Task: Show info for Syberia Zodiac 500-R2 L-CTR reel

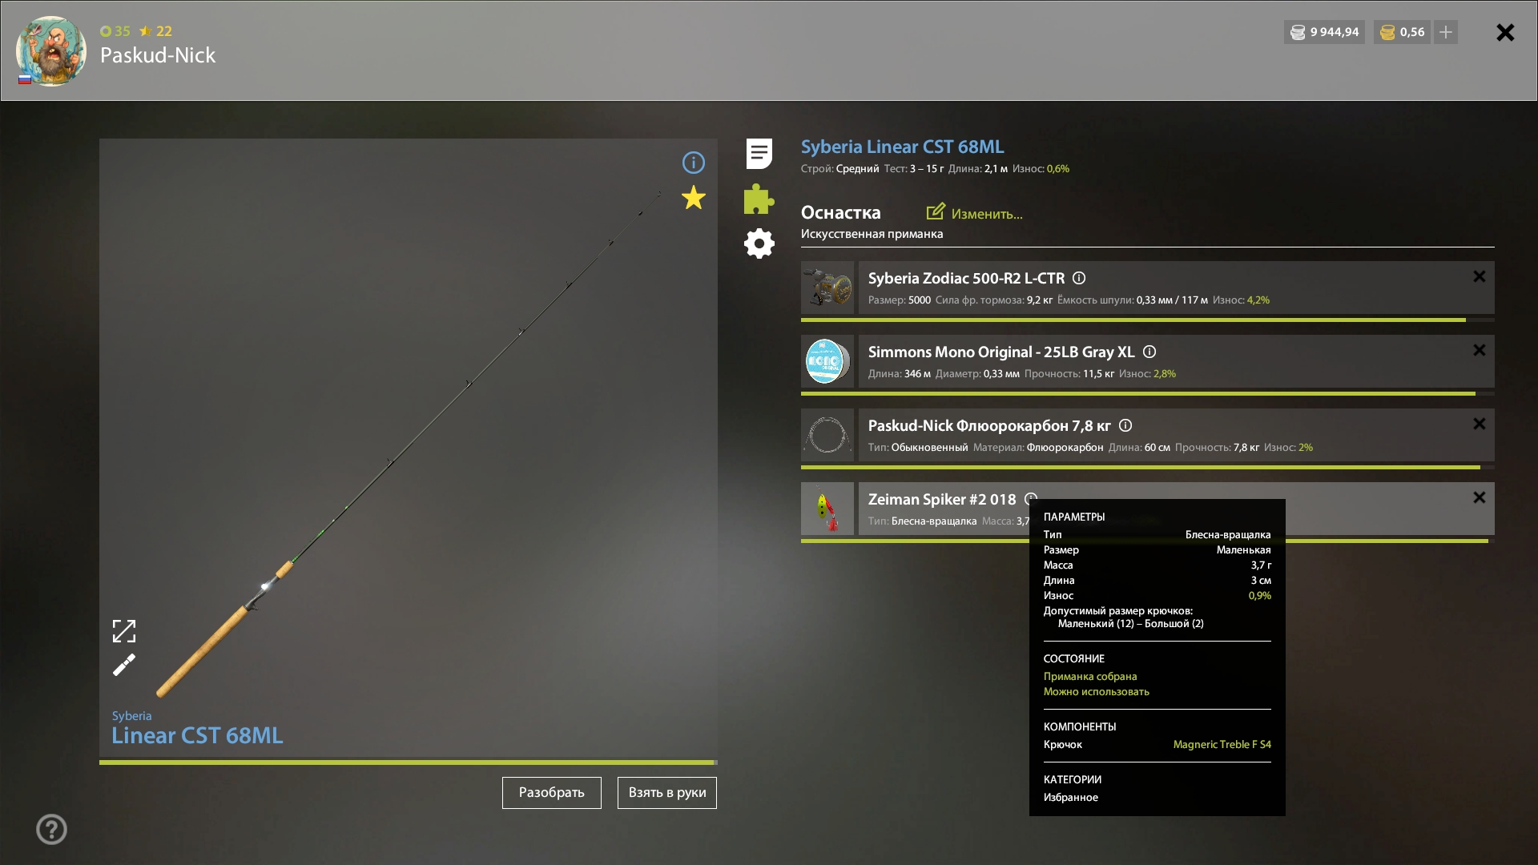Action: [1079, 278]
